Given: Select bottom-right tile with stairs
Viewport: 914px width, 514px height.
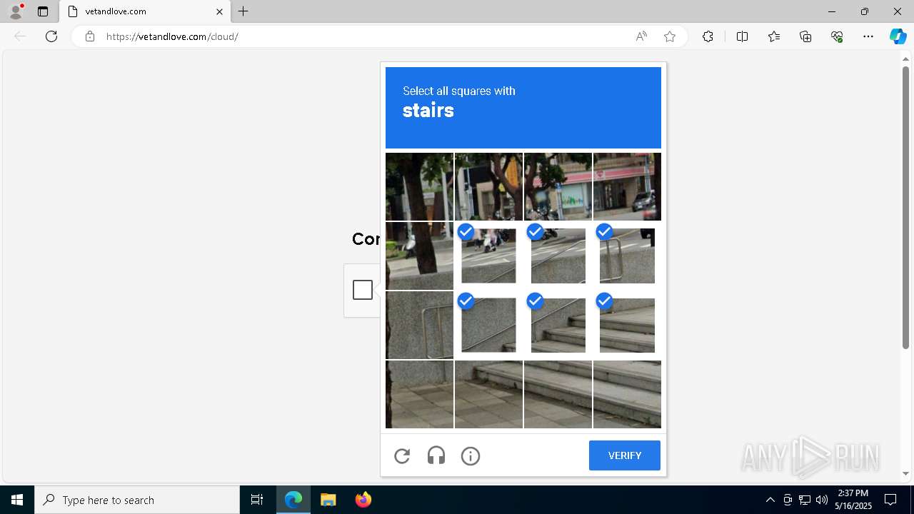Looking at the screenshot, I should point(627,394).
